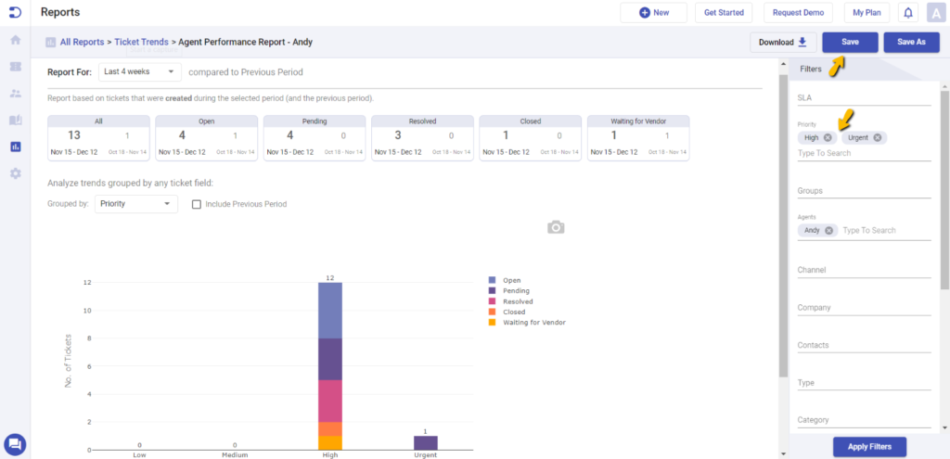Open the tickets icon in sidebar
The width and height of the screenshot is (950, 459).
[x=15, y=67]
